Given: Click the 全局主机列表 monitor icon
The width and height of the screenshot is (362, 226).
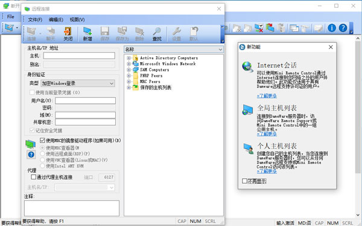Looking at the screenshot, I should 247,109.
